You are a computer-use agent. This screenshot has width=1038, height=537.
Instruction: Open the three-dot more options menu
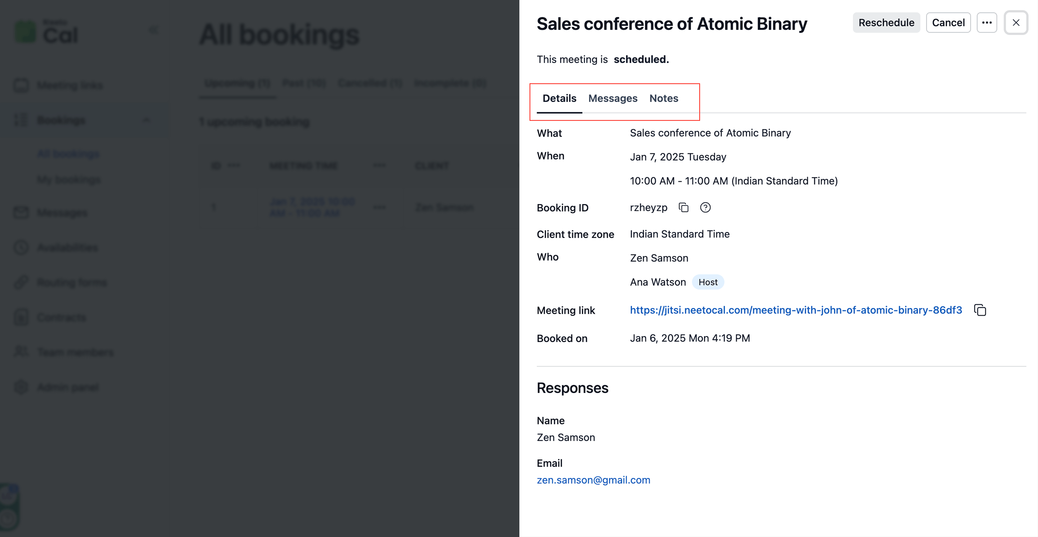click(986, 23)
